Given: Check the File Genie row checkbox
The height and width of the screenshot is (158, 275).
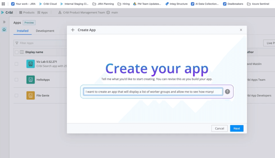Looking at the screenshot, I should pyautogui.click(x=16, y=95).
